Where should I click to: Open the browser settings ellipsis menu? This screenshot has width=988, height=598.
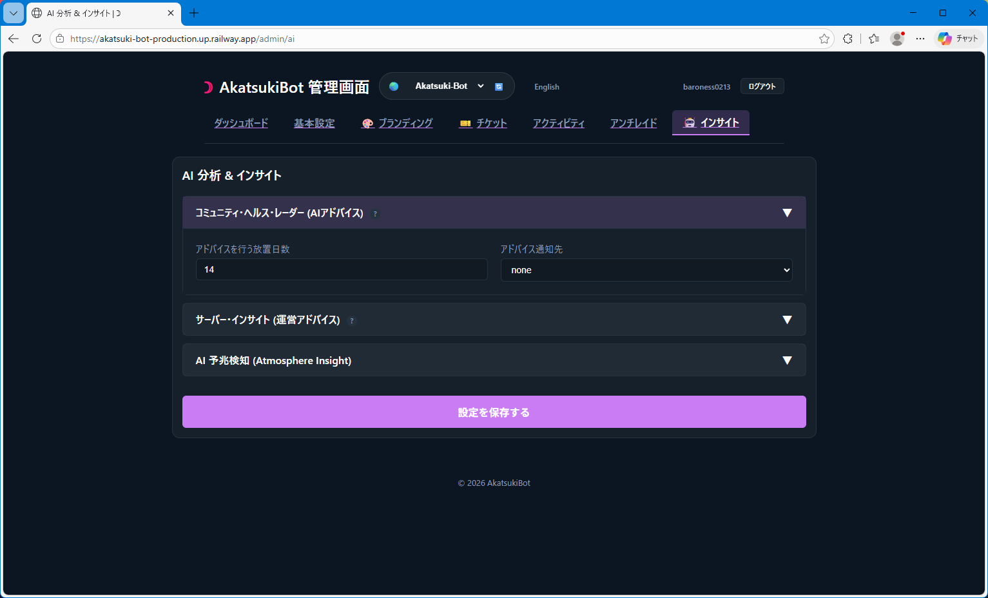tap(920, 39)
